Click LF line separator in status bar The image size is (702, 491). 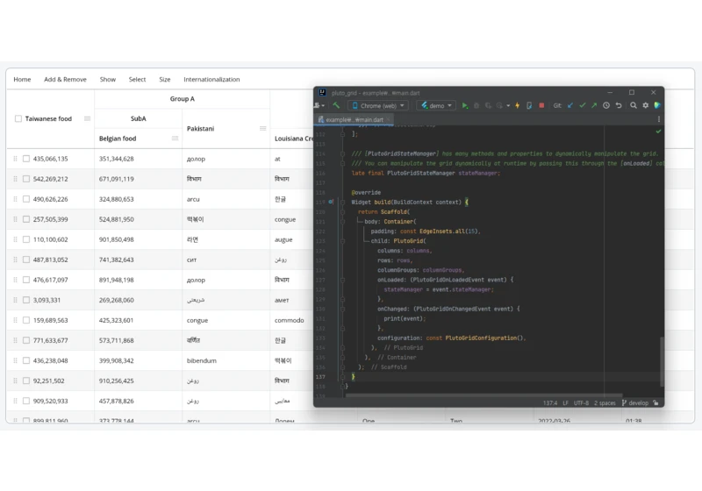coord(565,403)
